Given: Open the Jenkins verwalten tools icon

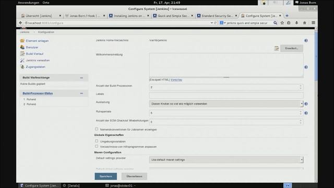Looking at the screenshot, I should coord(22,61).
